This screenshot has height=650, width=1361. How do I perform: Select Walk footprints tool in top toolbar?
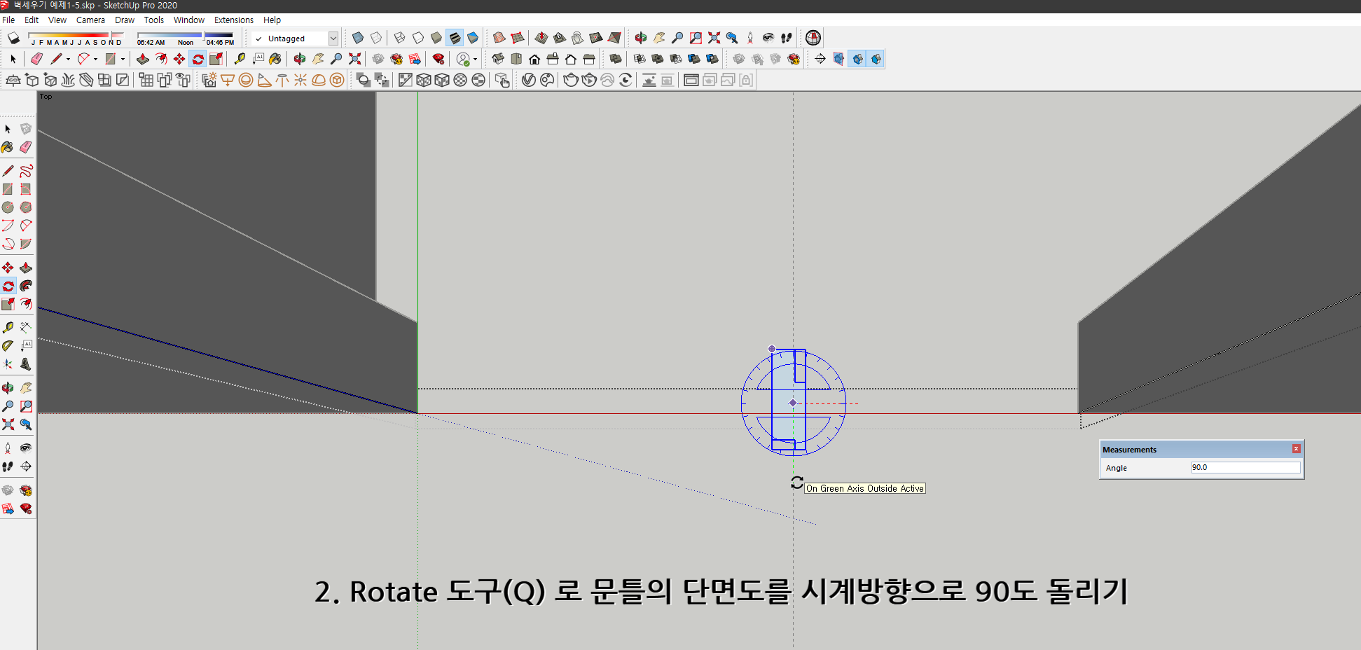pos(787,38)
